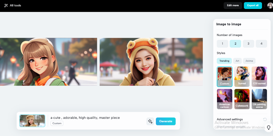Set number of images to 2
This screenshot has width=273, height=136.
click(x=235, y=44)
